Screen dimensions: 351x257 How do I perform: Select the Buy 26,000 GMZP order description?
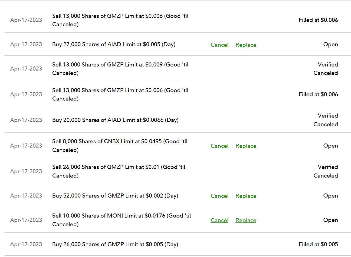pyautogui.click(x=115, y=244)
